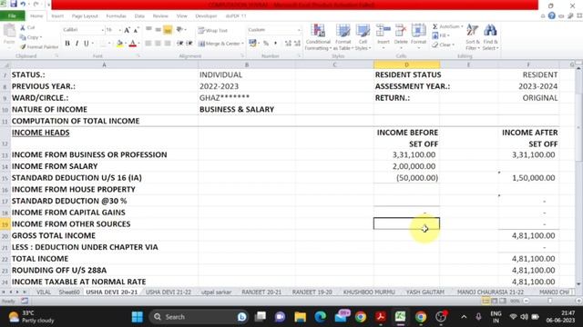Screen dimensions: 583x327
Task: Expand the Custom number format dropdown
Action: [x=299, y=30]
